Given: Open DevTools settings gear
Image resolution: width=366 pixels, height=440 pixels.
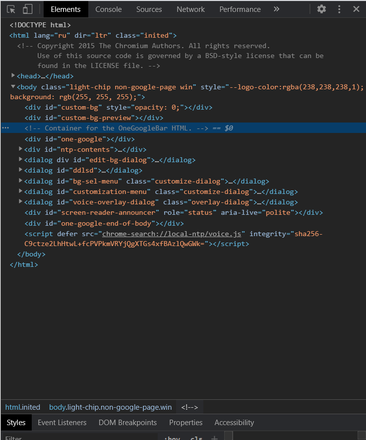Looking at the screenshot, I should (x=322, y=9).
